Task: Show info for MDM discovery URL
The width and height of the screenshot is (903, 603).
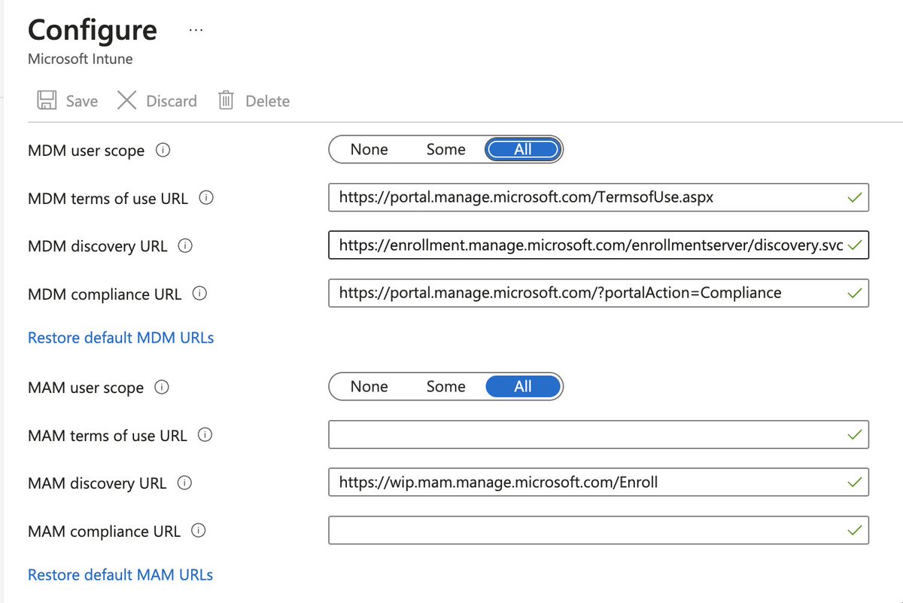Action: (185, 245)
